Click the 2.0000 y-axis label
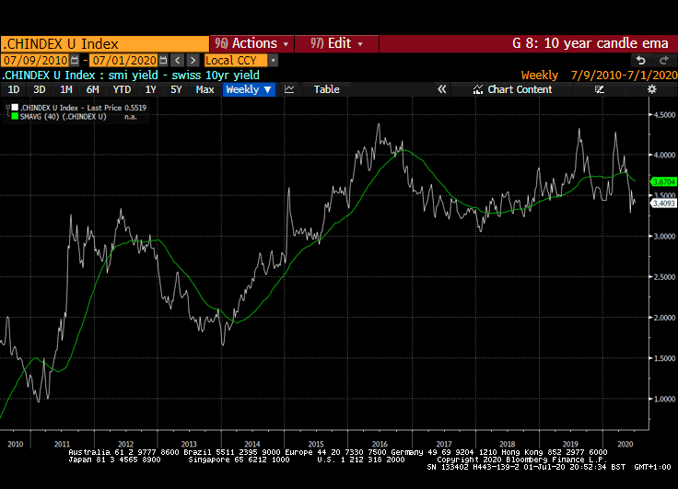 664,318
